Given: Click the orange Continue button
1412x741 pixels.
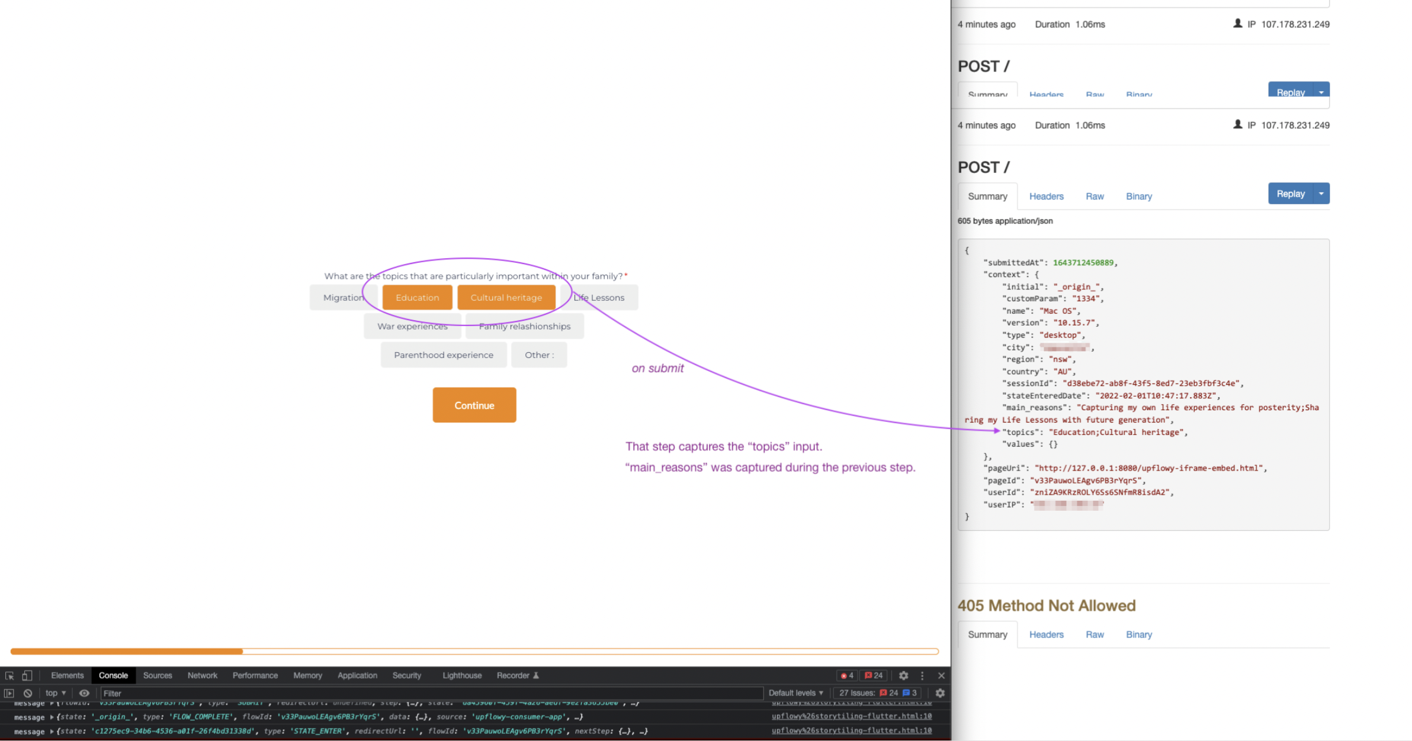Looking at the screenshot, I should [x=474, y=405].
